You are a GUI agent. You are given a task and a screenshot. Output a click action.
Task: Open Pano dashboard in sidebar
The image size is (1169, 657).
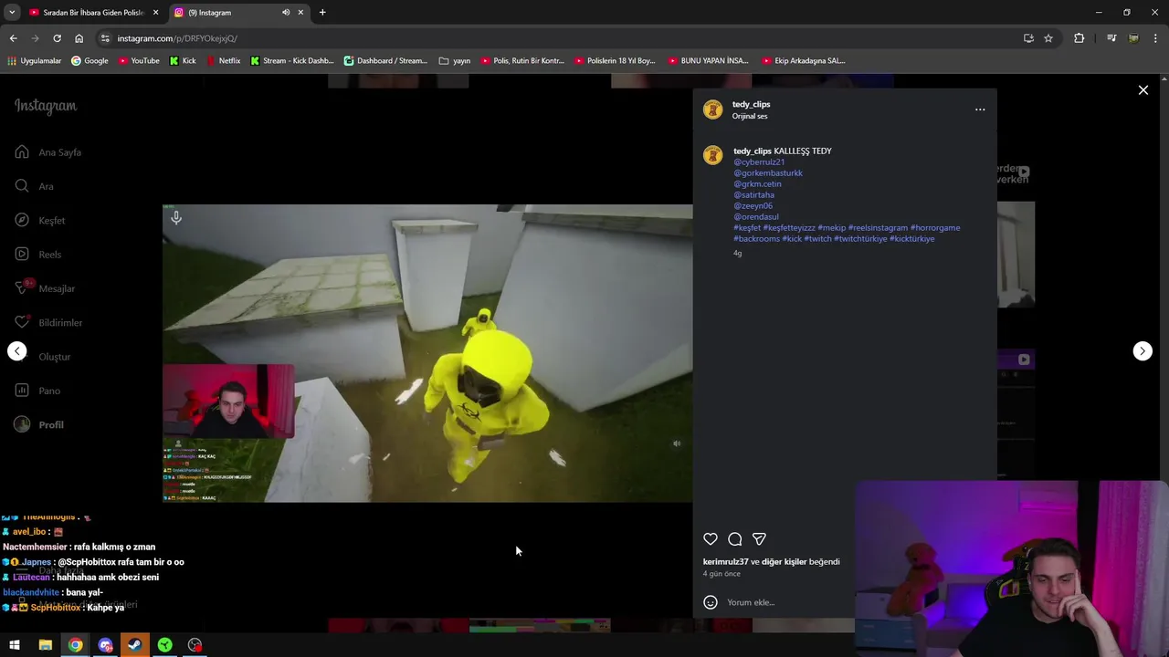click(x=37, y=391)
